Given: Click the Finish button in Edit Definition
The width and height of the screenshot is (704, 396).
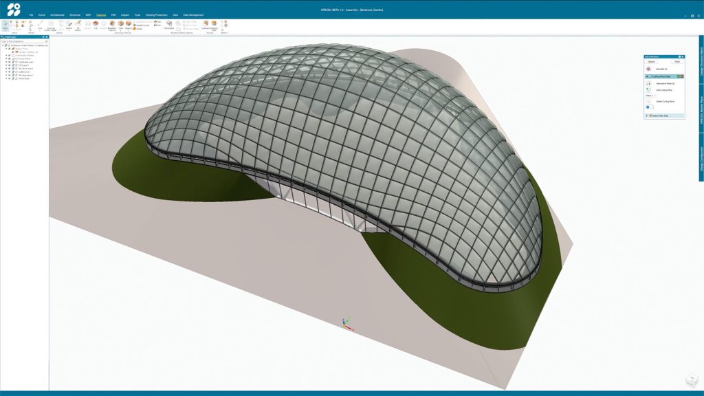Looking at the screenshot, I should pos(676,62).
